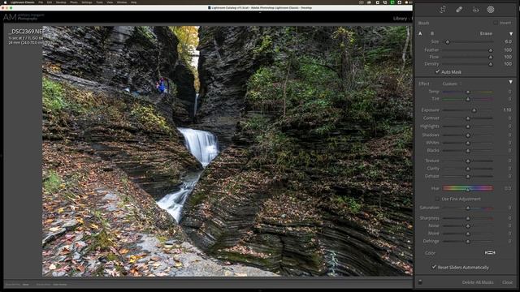Click the Dehaze slider handle
520x292 pixels.
tap(468, 177)
